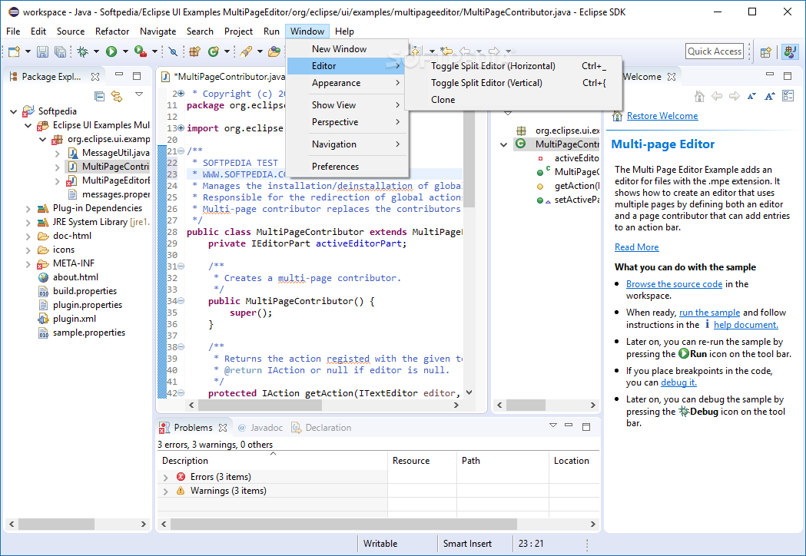Screen dimensions: 806x556
Task: Expand the Plug-in Dependencies node
Action: click(x=28, y=209)
